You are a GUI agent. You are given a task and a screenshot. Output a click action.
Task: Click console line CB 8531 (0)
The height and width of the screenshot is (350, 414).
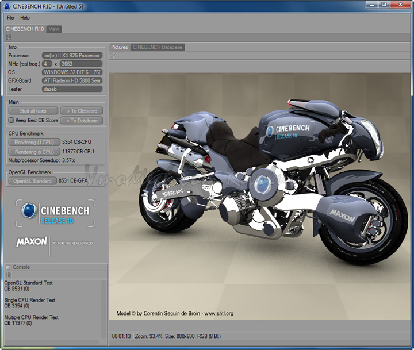[17, 289]
